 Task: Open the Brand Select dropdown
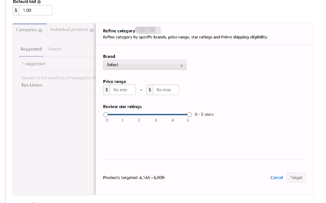[x=145, y=65]
